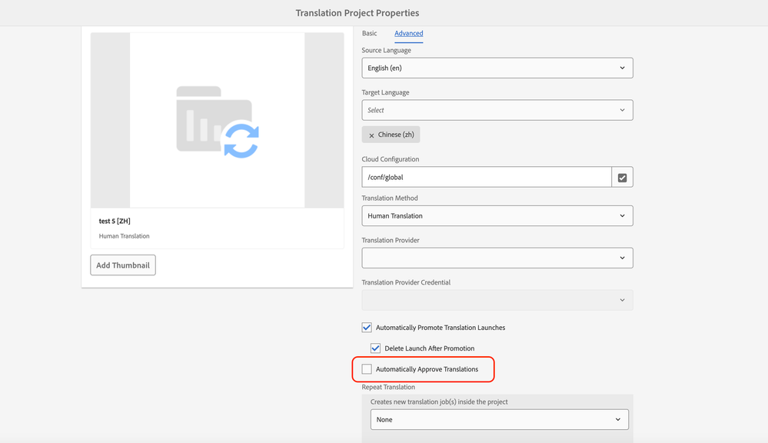The width and height of the screenshot is (768, 443).
Task: Click the test 5 [ZH] project title
Action: [x=115, y=221]
